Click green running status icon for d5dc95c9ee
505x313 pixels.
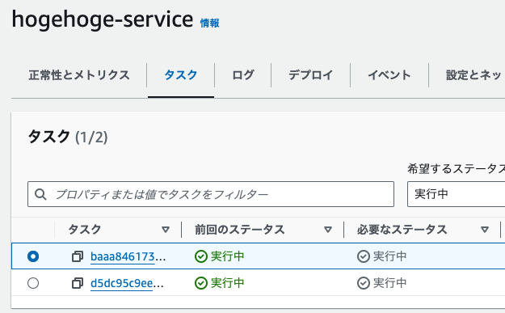201,283
